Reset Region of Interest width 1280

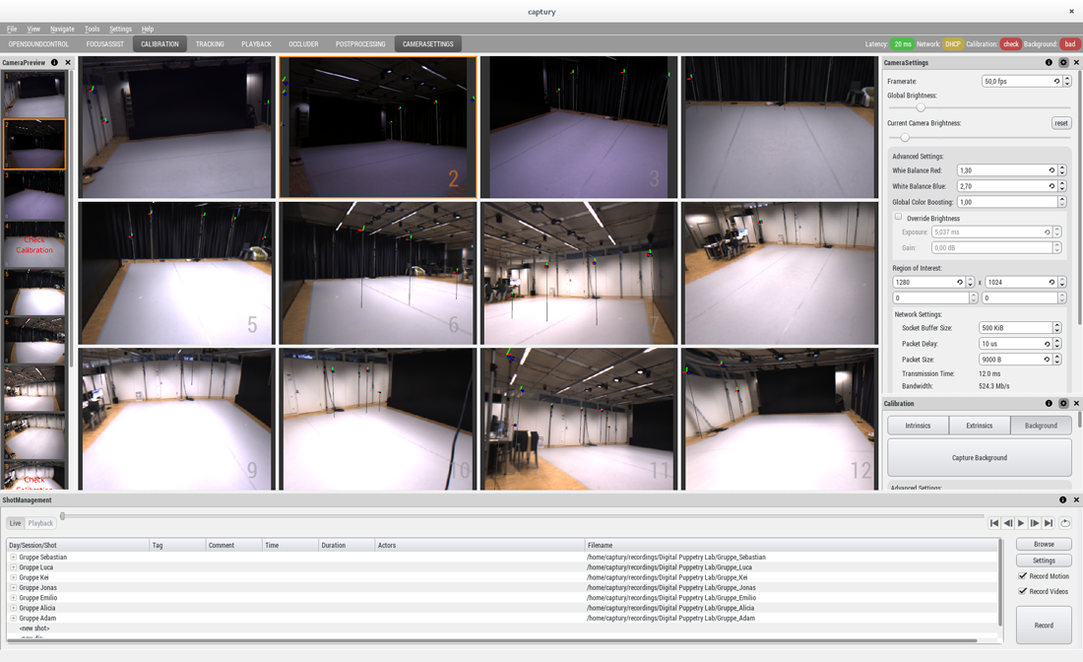click(959, 282)
